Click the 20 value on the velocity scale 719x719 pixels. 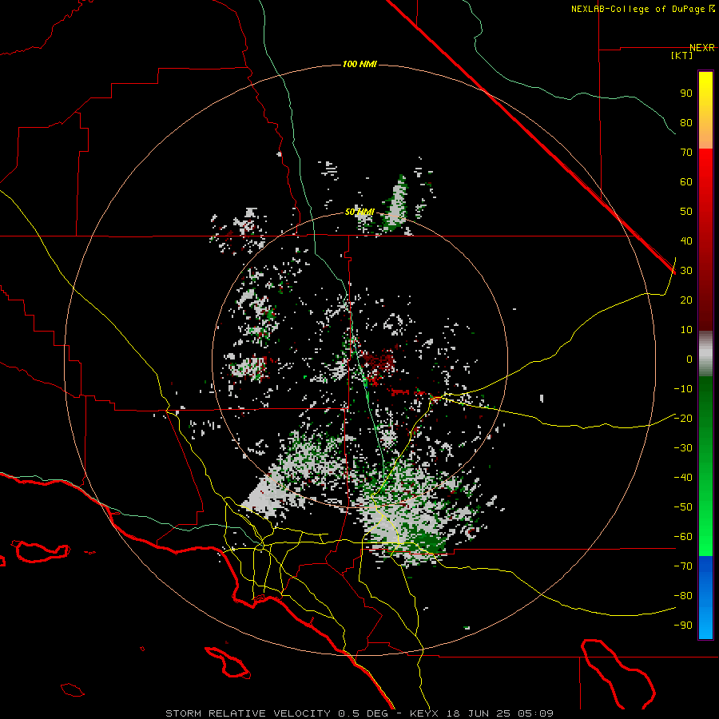pyautogui.click(x=686, y=300)
